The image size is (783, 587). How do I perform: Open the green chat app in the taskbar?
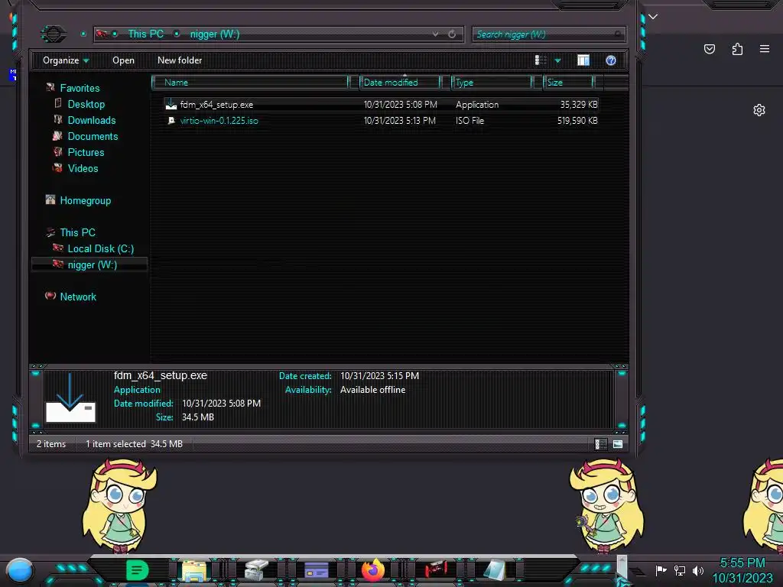pos(138,570)
